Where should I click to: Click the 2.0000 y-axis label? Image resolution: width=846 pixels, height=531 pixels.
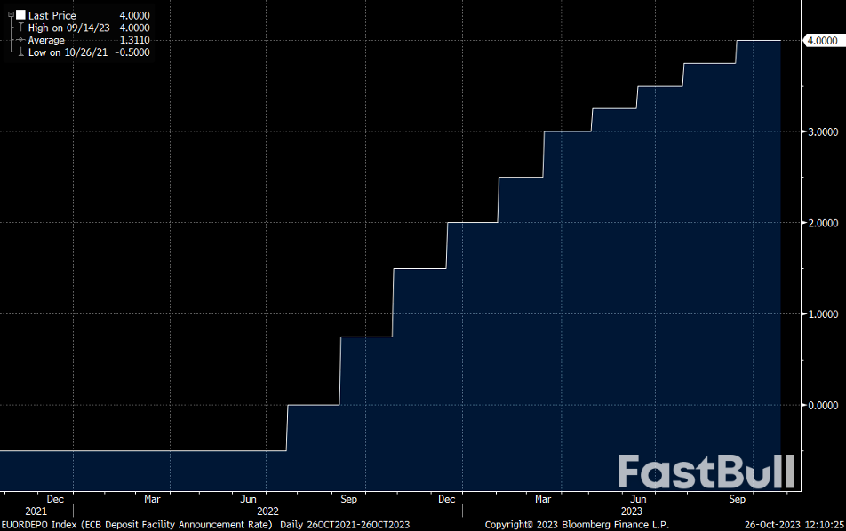821,223
